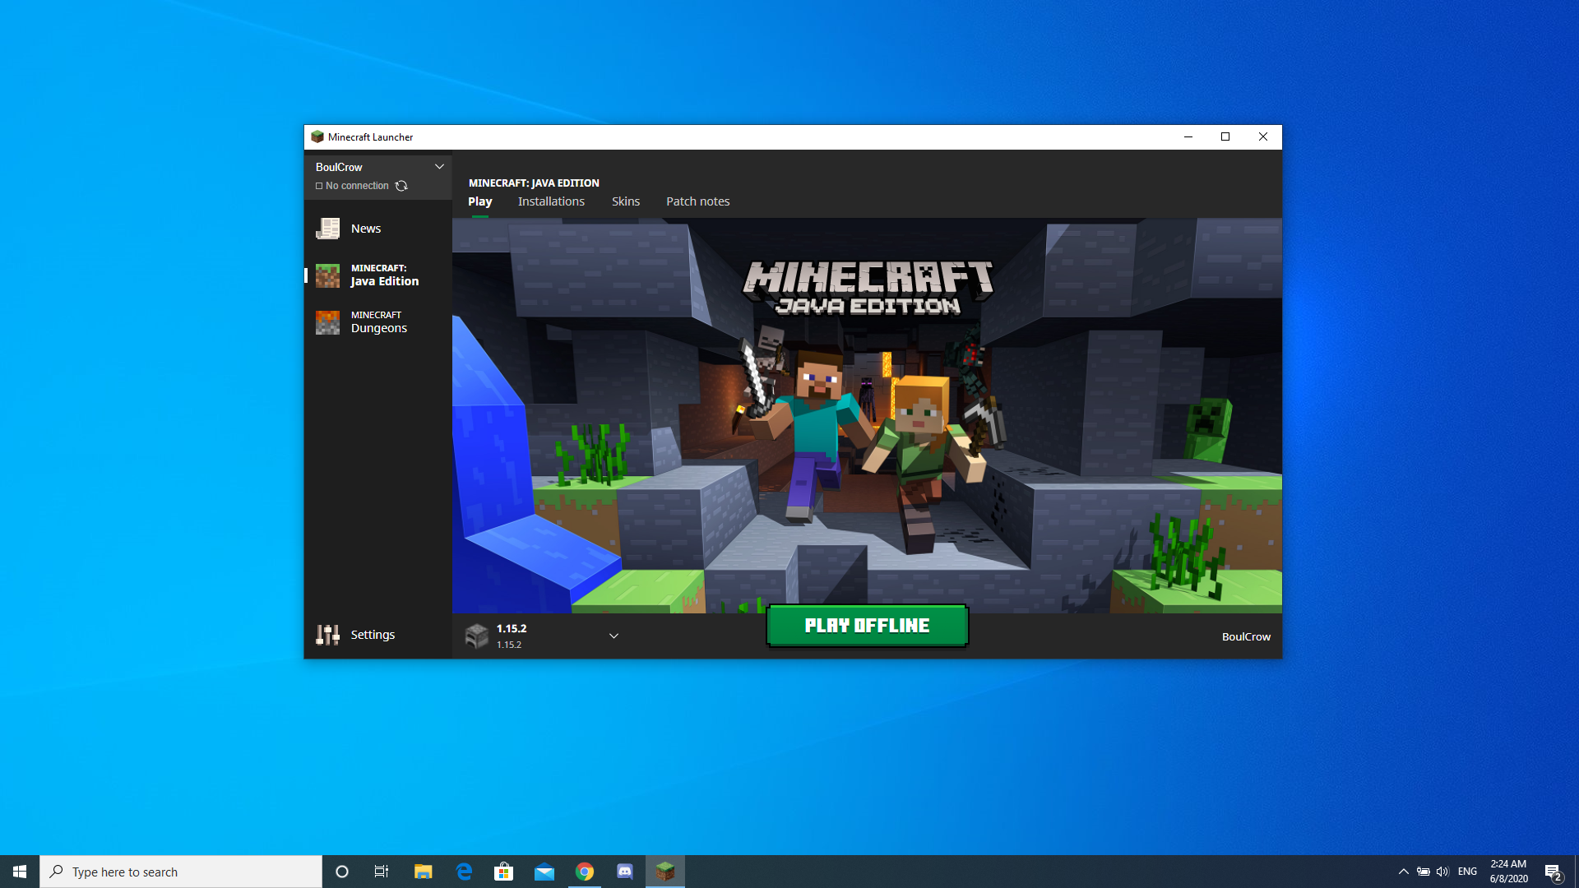Click the refresh connection icon
1579x888 pixels.
(x=401, y=186)
